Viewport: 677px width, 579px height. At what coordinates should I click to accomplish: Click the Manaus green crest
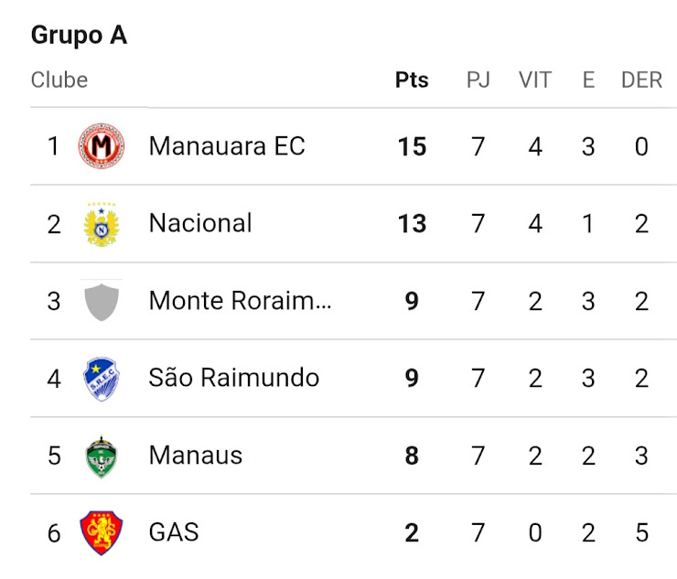click(x=102, y=456)
